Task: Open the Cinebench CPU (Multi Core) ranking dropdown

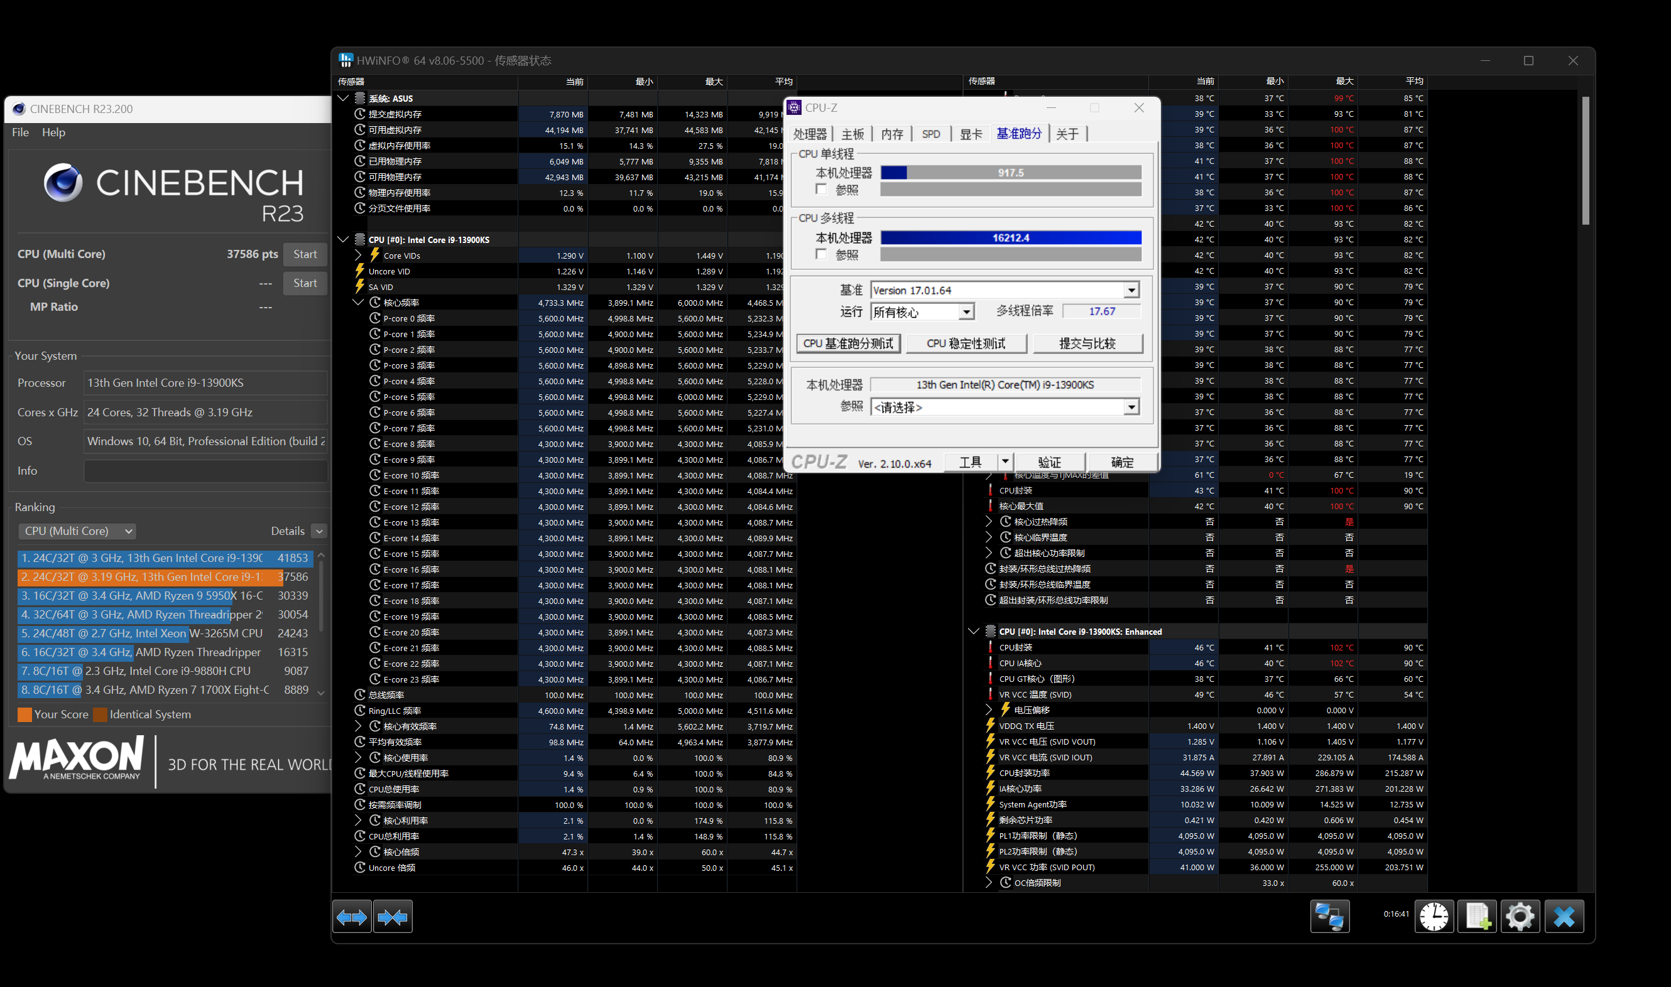Action: click(78, 531)
